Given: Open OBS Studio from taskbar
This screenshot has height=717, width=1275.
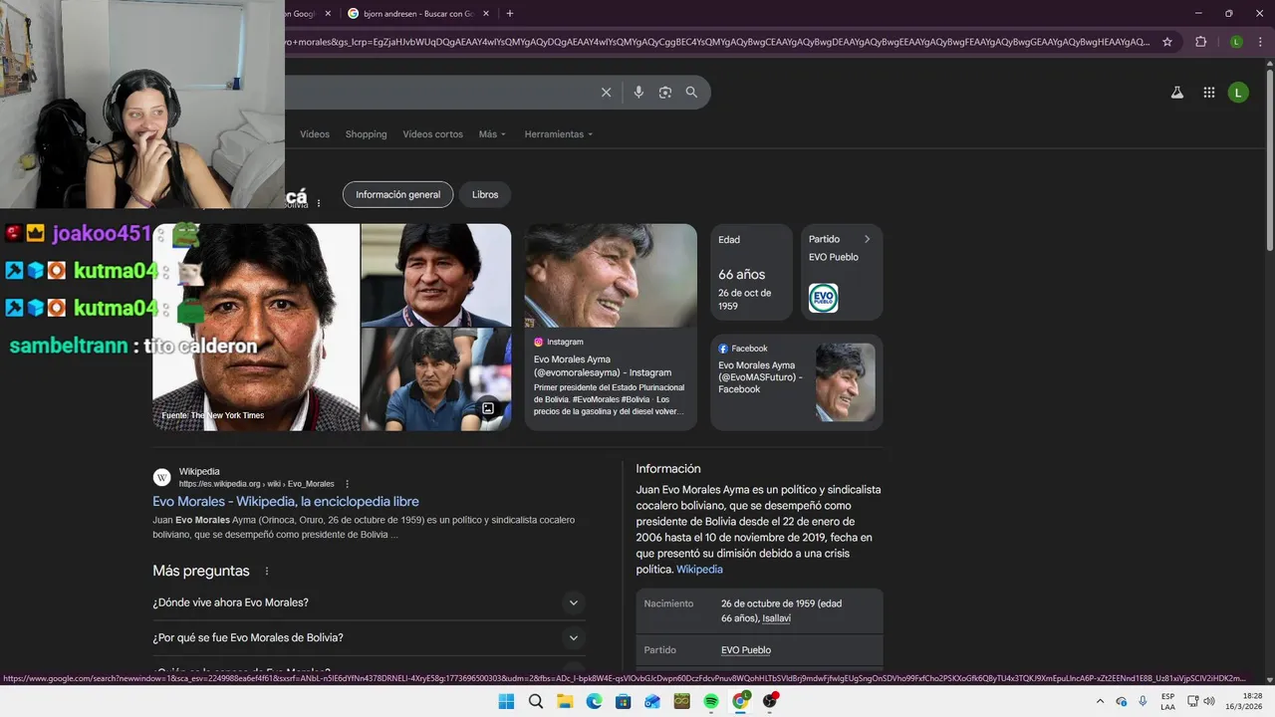Looking at the screenshot, I should (x=770, y=701).
